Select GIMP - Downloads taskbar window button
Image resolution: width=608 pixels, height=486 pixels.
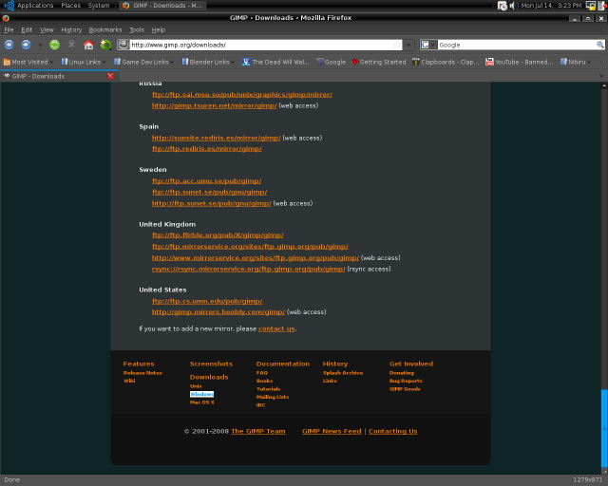(x=162, y=6)
